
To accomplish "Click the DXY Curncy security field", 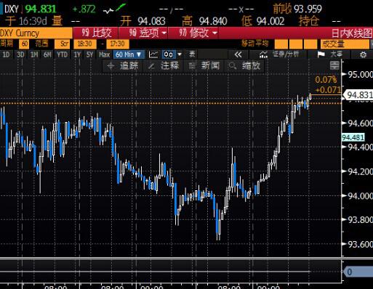I will pos(36,33).
